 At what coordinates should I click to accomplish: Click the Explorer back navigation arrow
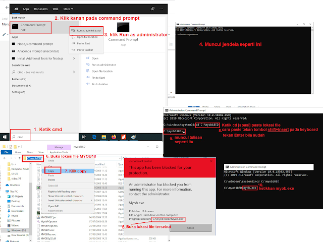pos(5,158)
